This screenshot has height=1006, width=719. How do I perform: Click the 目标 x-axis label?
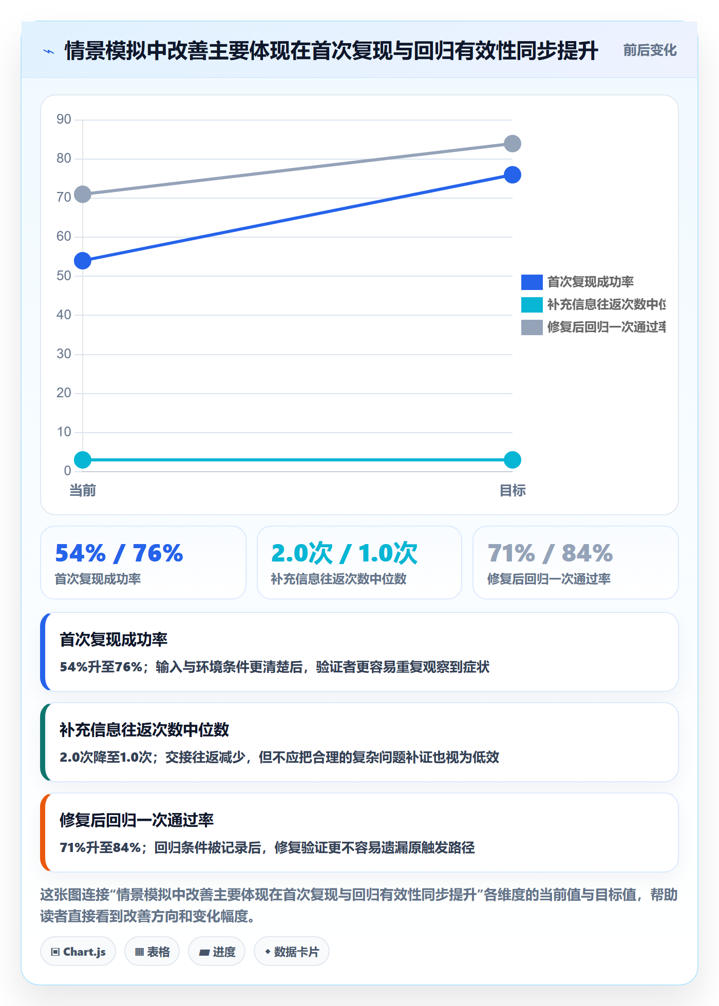[x=512, y=491]
